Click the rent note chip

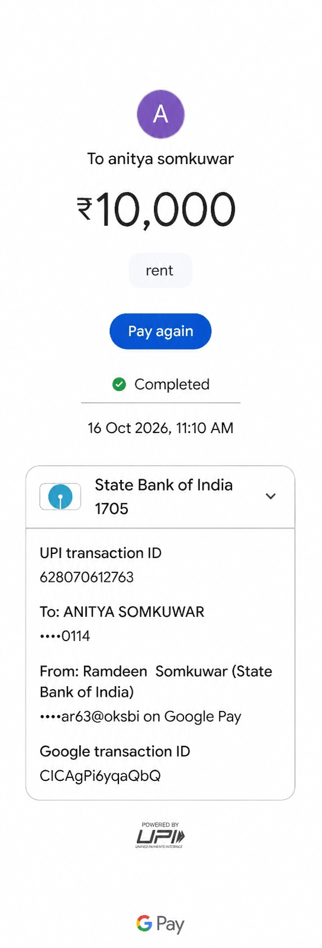tap(160, 270)
